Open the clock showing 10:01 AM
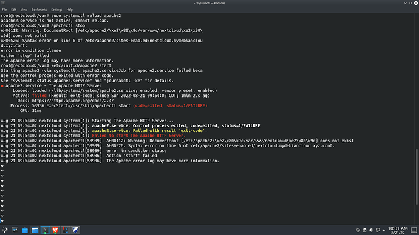Viewport: 419px width, 235px height. point(398,230)
